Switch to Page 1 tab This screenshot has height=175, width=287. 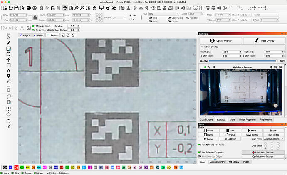pyautogui.click(x=25, y=35)
